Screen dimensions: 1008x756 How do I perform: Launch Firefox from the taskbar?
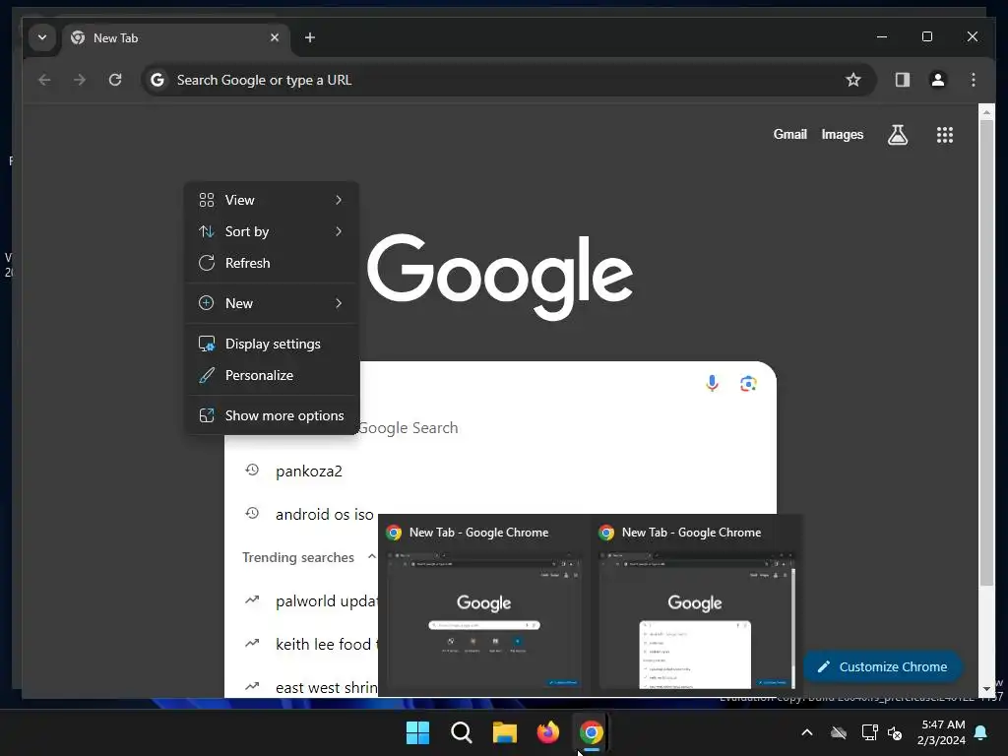click(547, 732)
